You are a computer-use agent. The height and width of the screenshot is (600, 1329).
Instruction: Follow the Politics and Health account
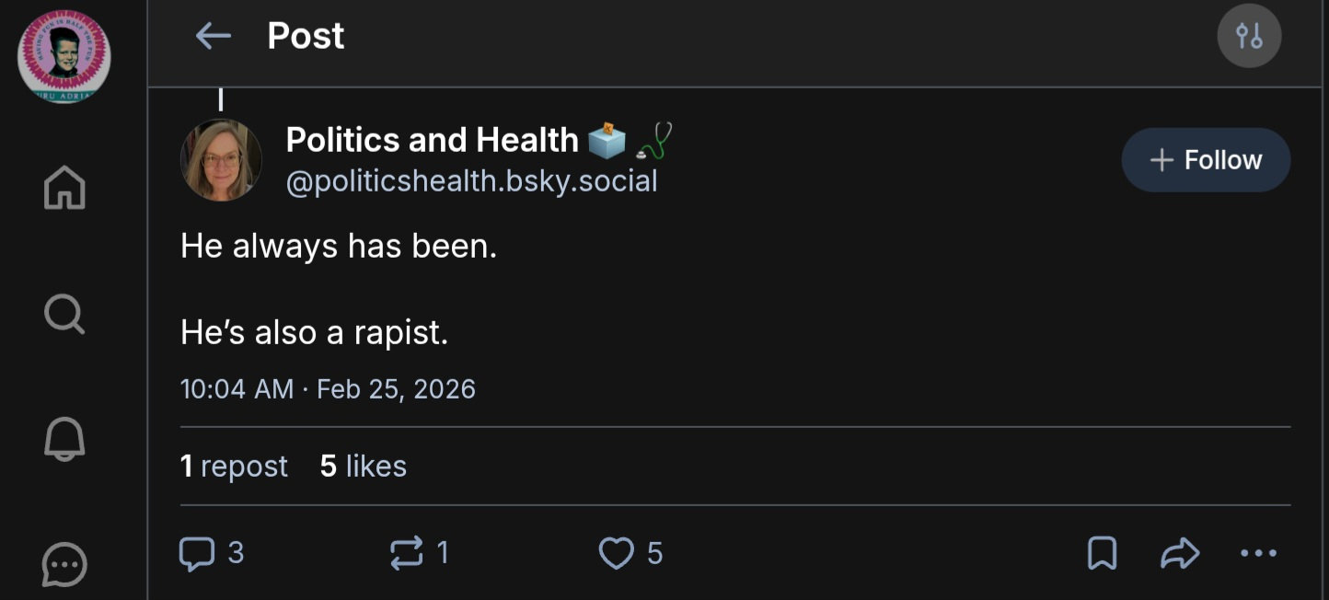(1206, 160)
